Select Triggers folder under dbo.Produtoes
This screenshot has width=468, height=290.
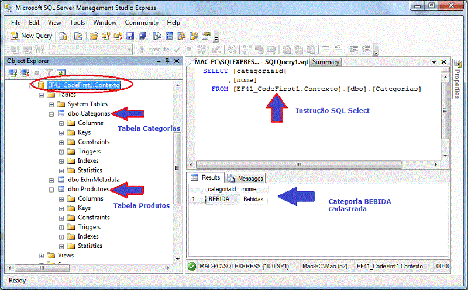point(90,227)
